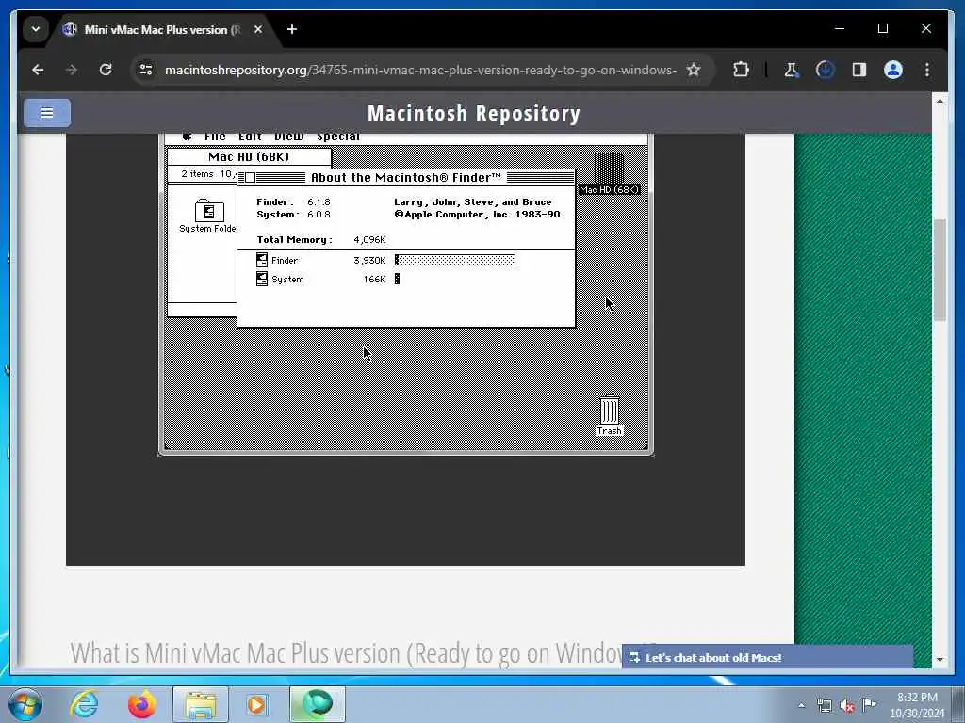
Task: View site information icon in address bar
Action: [146, 70]
